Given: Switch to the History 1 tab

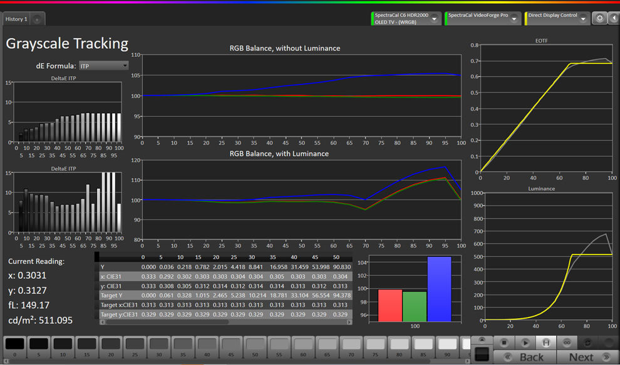Looking at the screenshot, I should coord(16,19).
